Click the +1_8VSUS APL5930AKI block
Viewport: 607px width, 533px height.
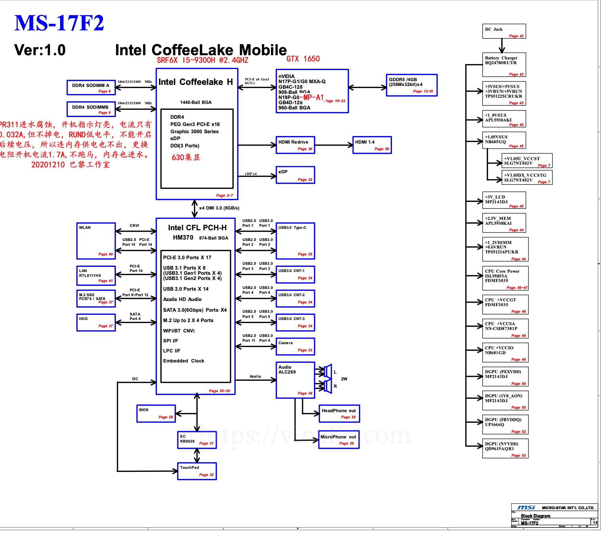pyautogui.click(x=504, y=119)
